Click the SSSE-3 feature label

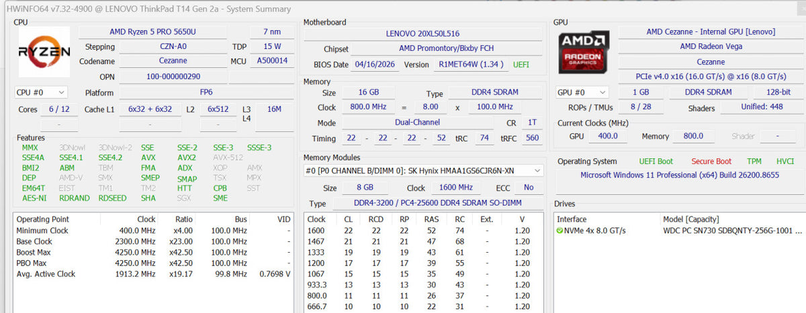coord(259,148)
